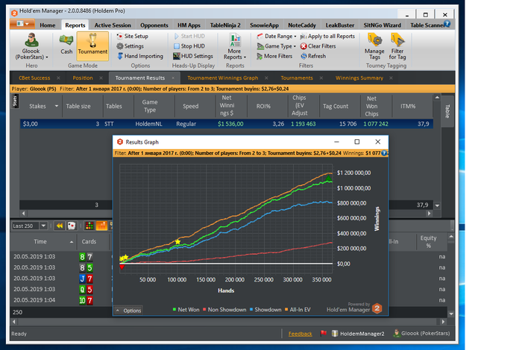Open the orange application menu button
This screenshot has height=350, width=522.
(22, 24)
